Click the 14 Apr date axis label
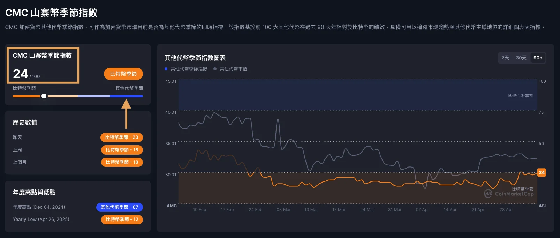The width and height of the screenshot is (560, 238). tap(450, 210)
